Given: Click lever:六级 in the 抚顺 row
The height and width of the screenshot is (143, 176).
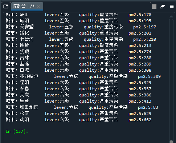Looking at the screenshot, I should point(57,52).
